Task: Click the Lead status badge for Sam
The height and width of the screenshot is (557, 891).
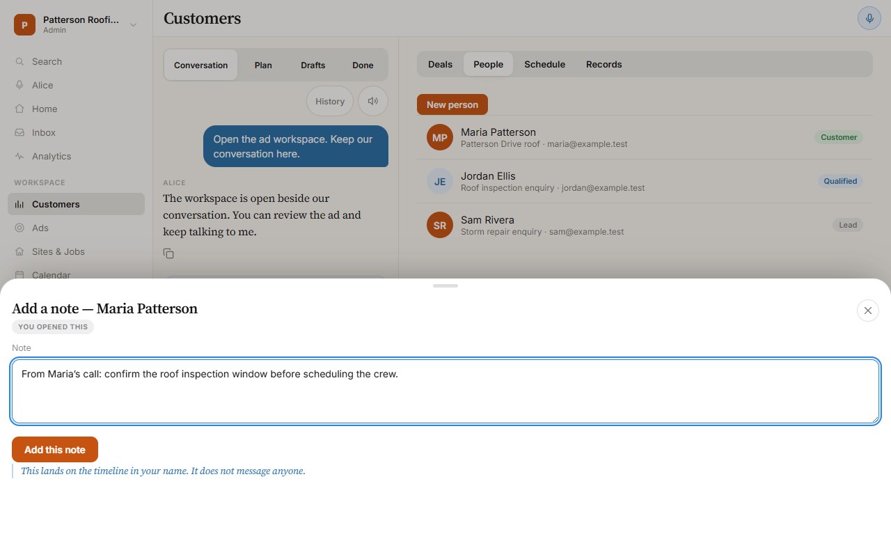Action: [848, 225]
